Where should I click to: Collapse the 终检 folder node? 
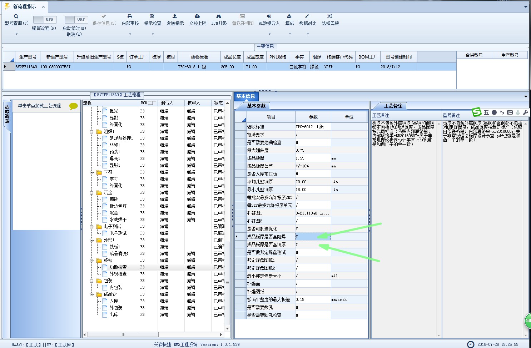(92, 261)
